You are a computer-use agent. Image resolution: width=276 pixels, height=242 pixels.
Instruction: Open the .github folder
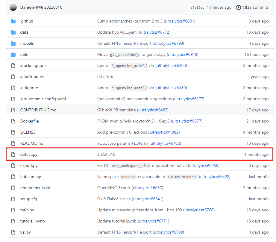[x=27, y=21]
